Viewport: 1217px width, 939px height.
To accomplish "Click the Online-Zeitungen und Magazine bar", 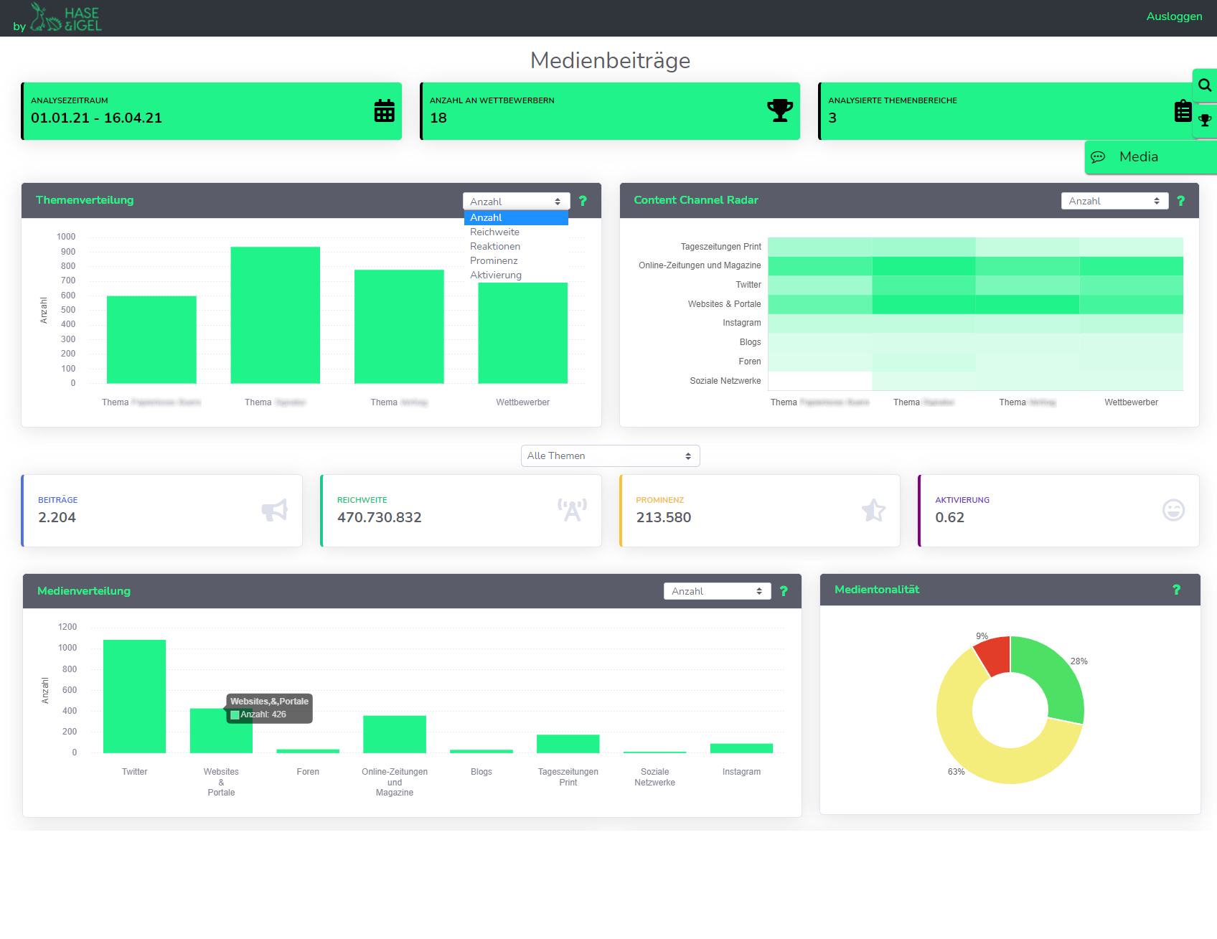I will tap(395, 734).
